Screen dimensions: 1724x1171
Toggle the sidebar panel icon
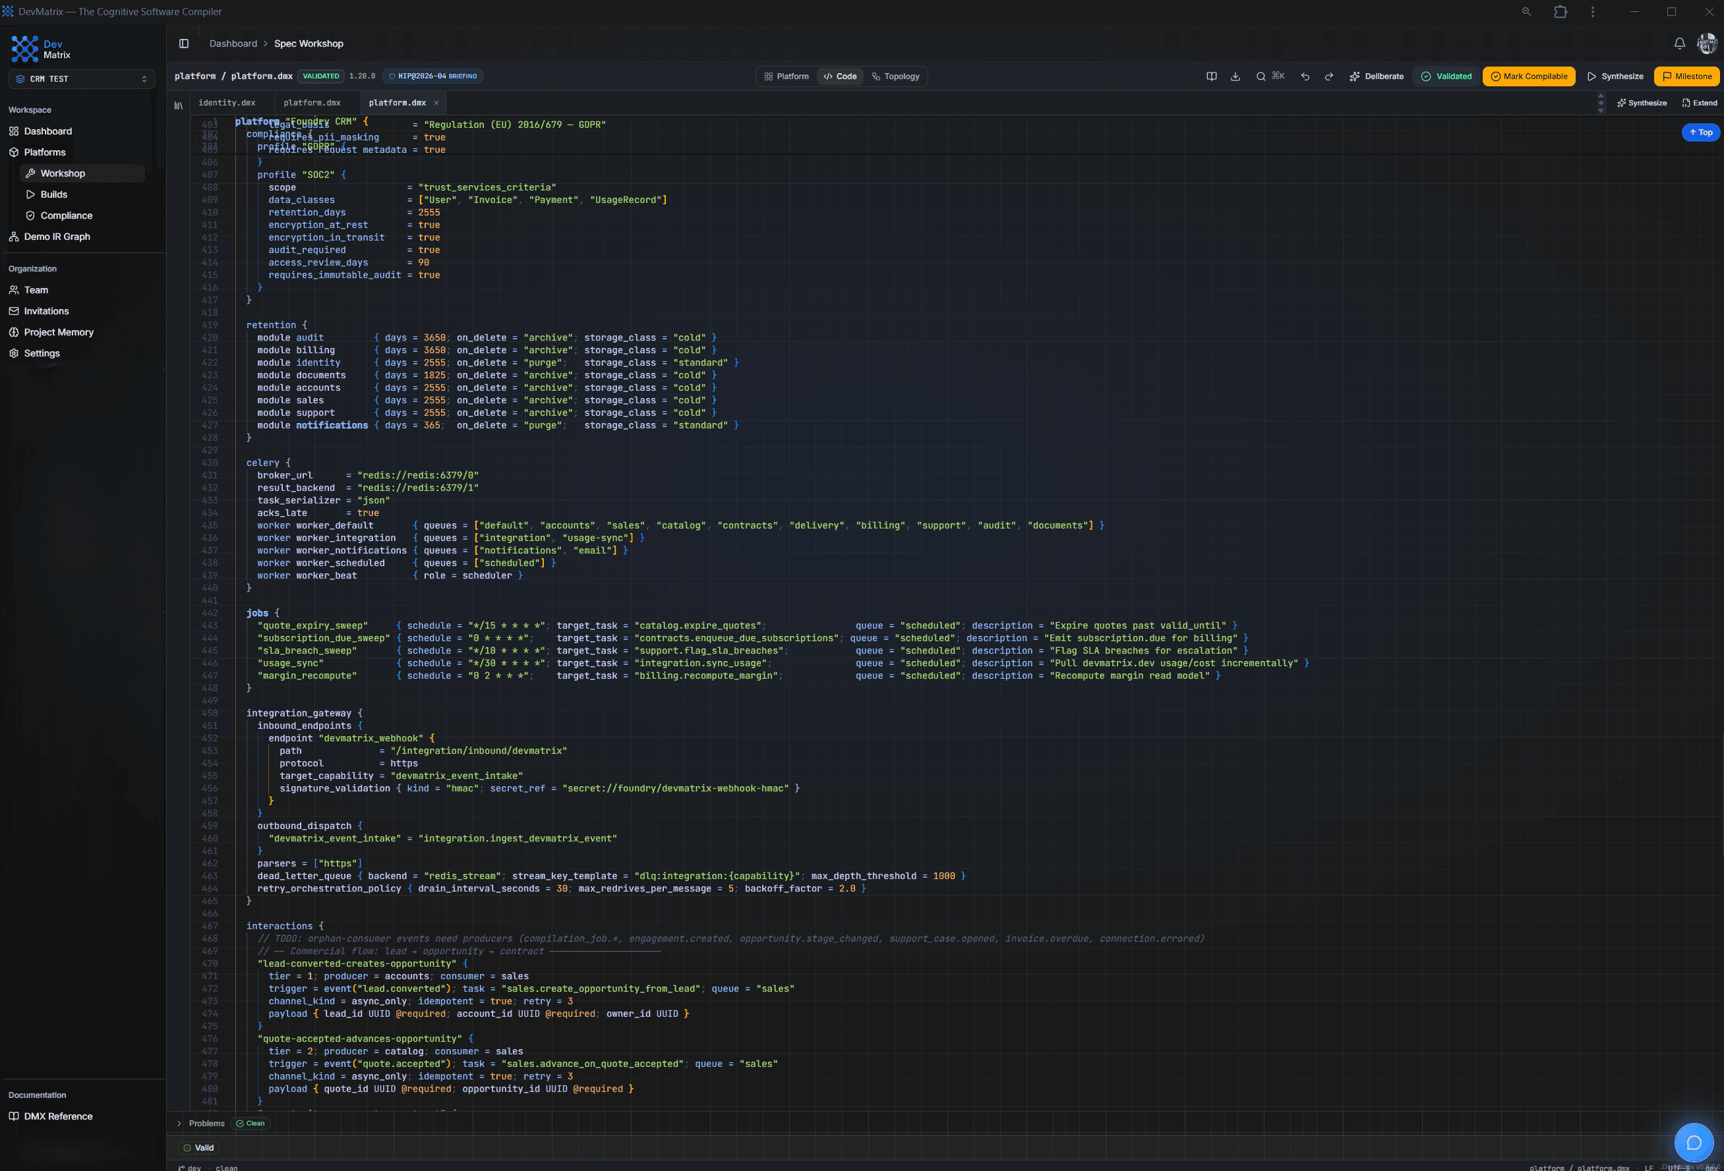(x=184, y=43)
